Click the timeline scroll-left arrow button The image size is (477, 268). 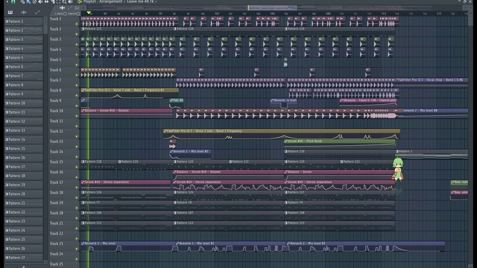tap(84, 8)
